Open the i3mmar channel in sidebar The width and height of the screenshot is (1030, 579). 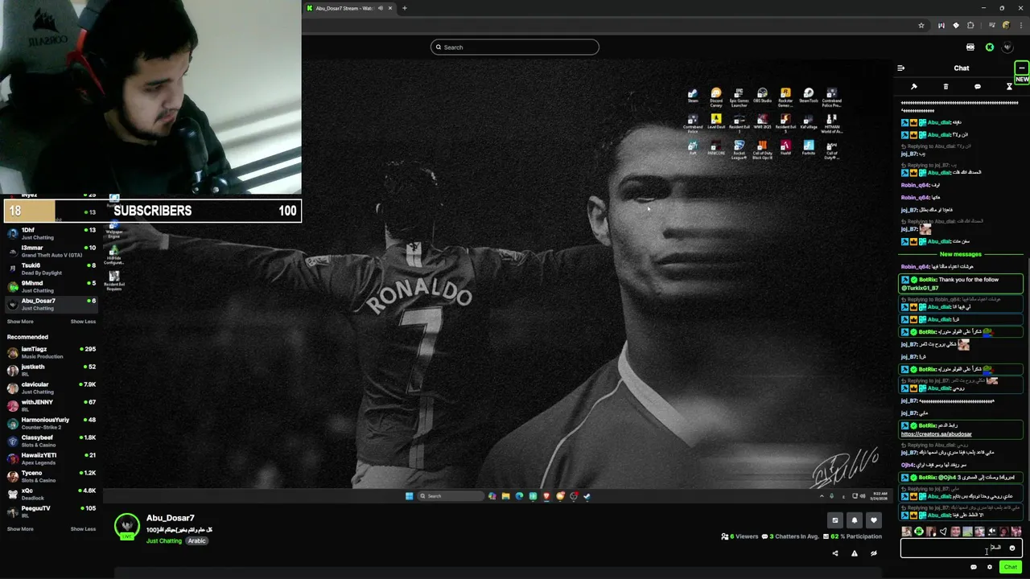point(50,251)
